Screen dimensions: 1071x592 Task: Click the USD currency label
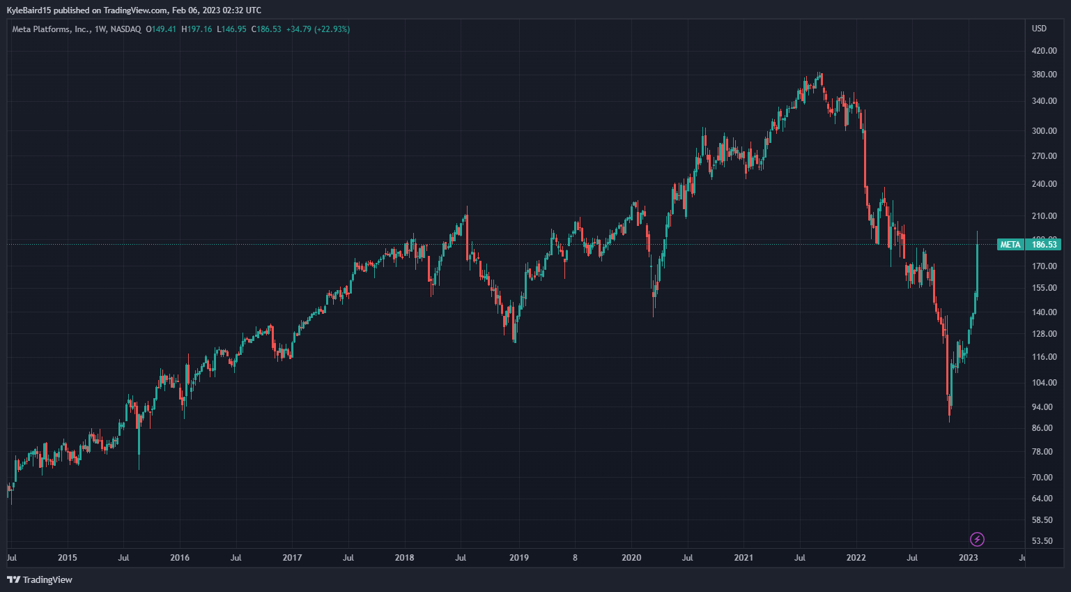pos(1039,29)
